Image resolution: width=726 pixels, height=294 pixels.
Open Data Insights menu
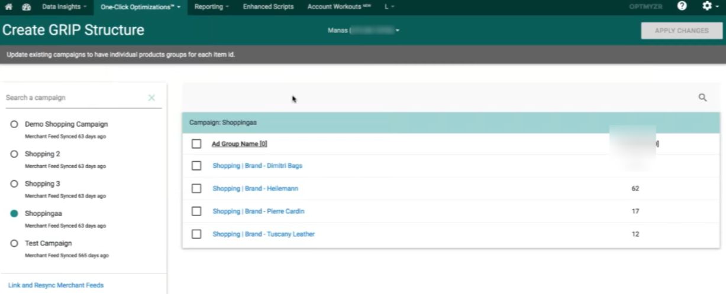click(64, 6)
